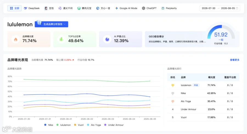Click the 豆包 avatar icon
Image resolution: width=247 pixels, height=134 pixels.
[46, 8]
